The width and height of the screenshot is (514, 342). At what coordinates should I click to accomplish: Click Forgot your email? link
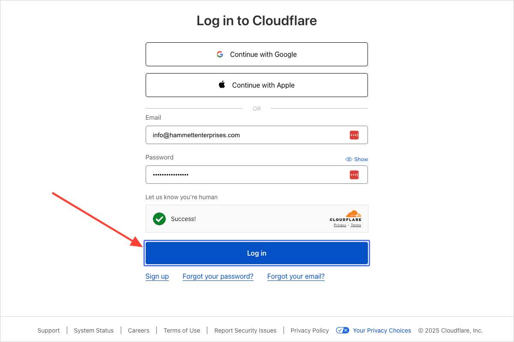(x=296, y=277)
